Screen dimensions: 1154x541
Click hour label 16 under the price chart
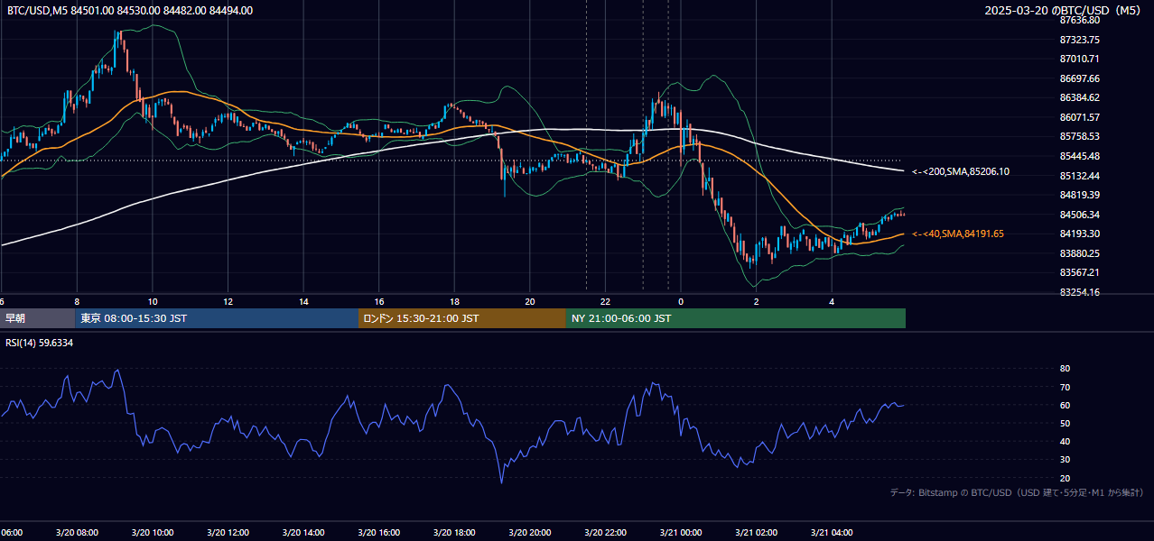tap(379, 302)
